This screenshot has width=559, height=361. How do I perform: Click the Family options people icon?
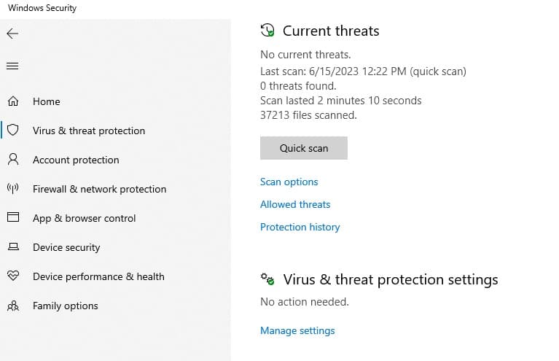point(12,306)
